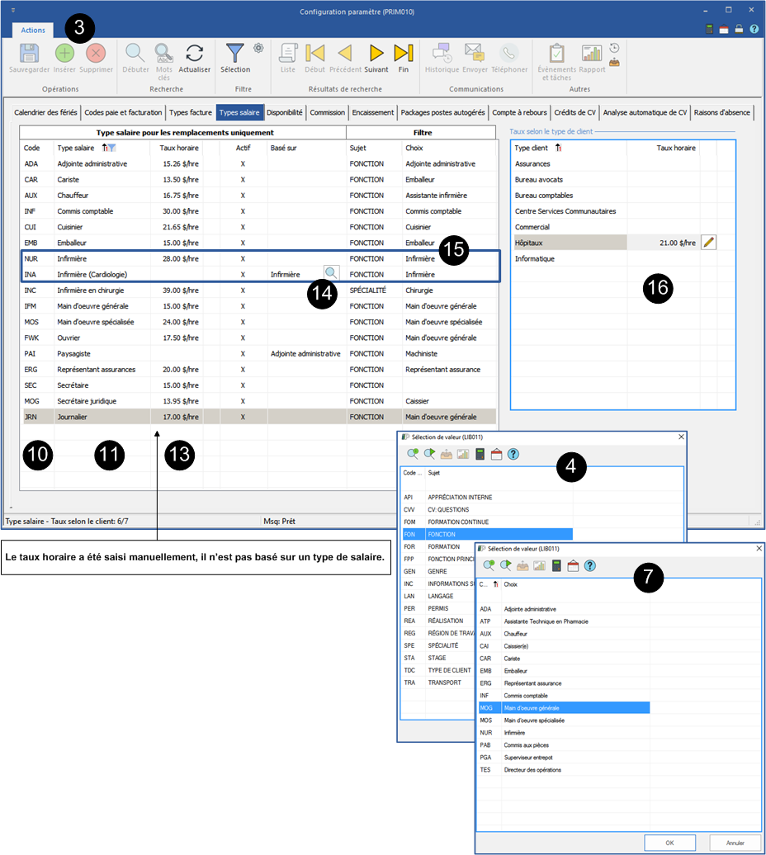
Task: Open calculator icon in title bar
Action: (x=709, y=30)
